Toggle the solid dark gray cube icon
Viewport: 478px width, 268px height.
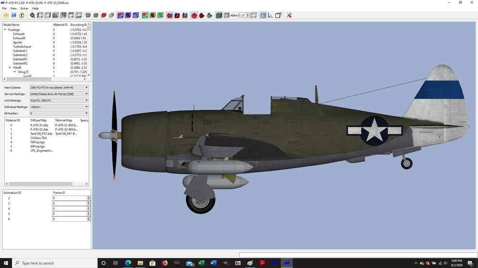click(219, 15)
